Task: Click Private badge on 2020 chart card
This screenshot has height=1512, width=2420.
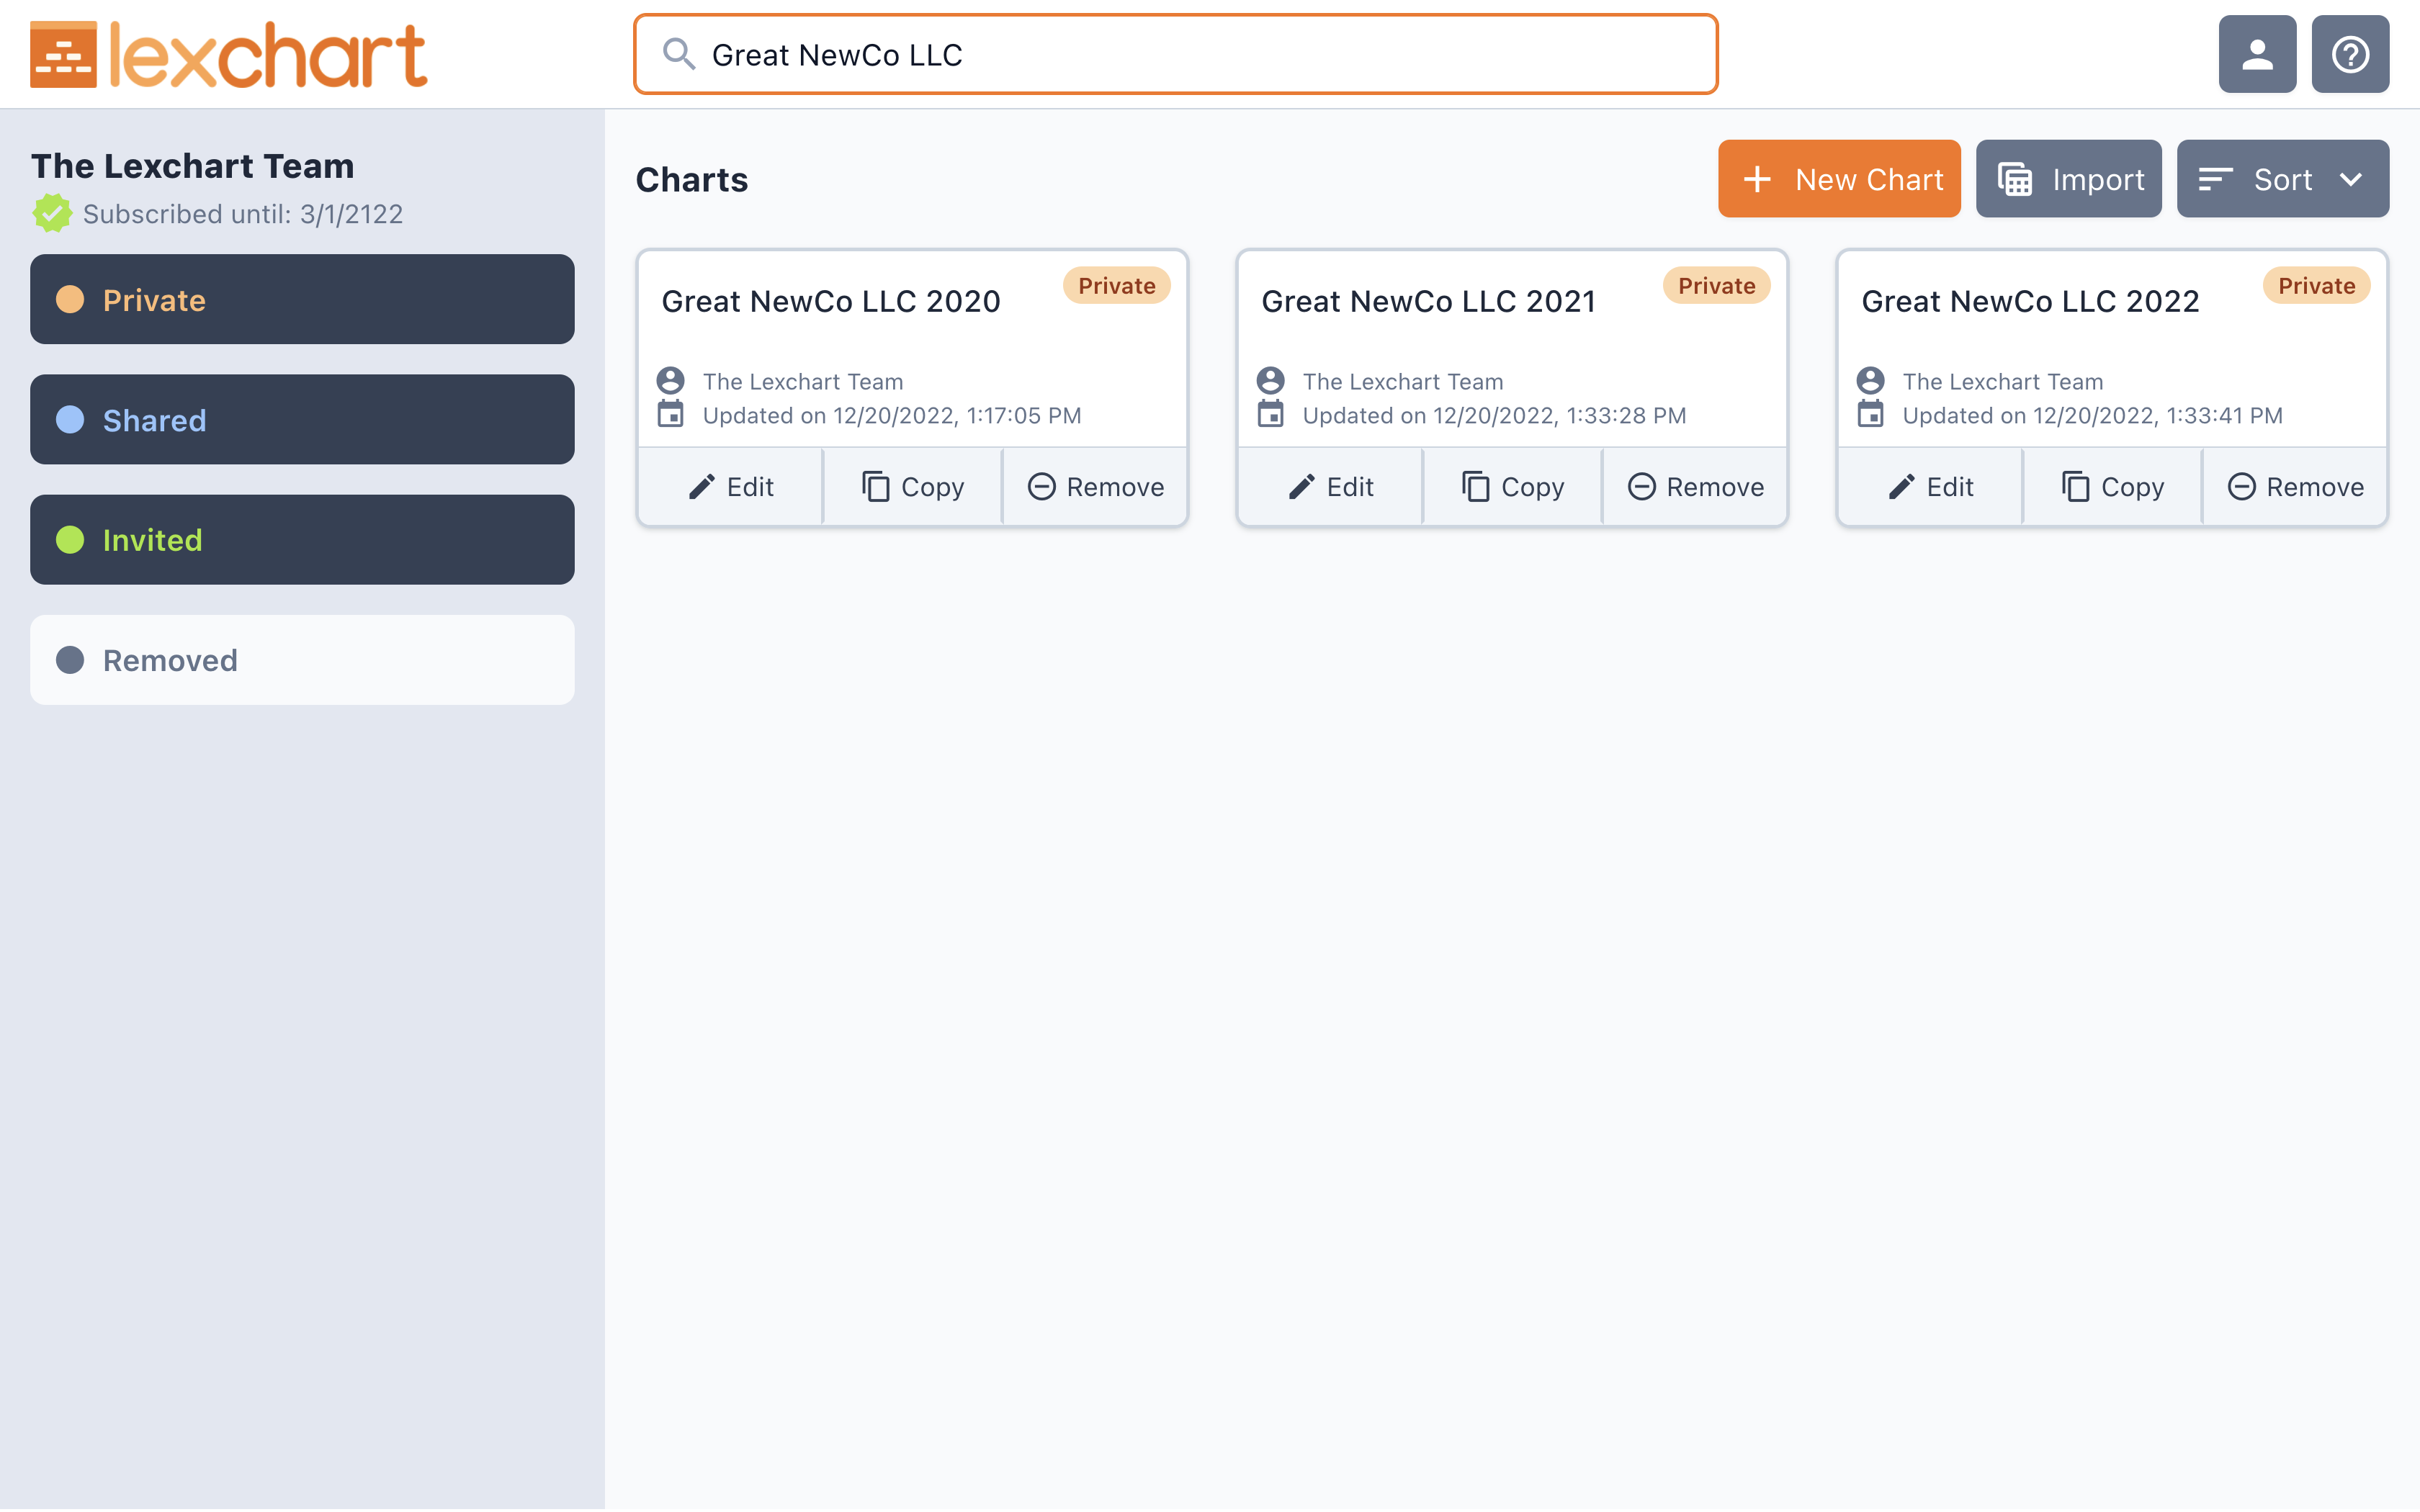Action: point(1116,286)
